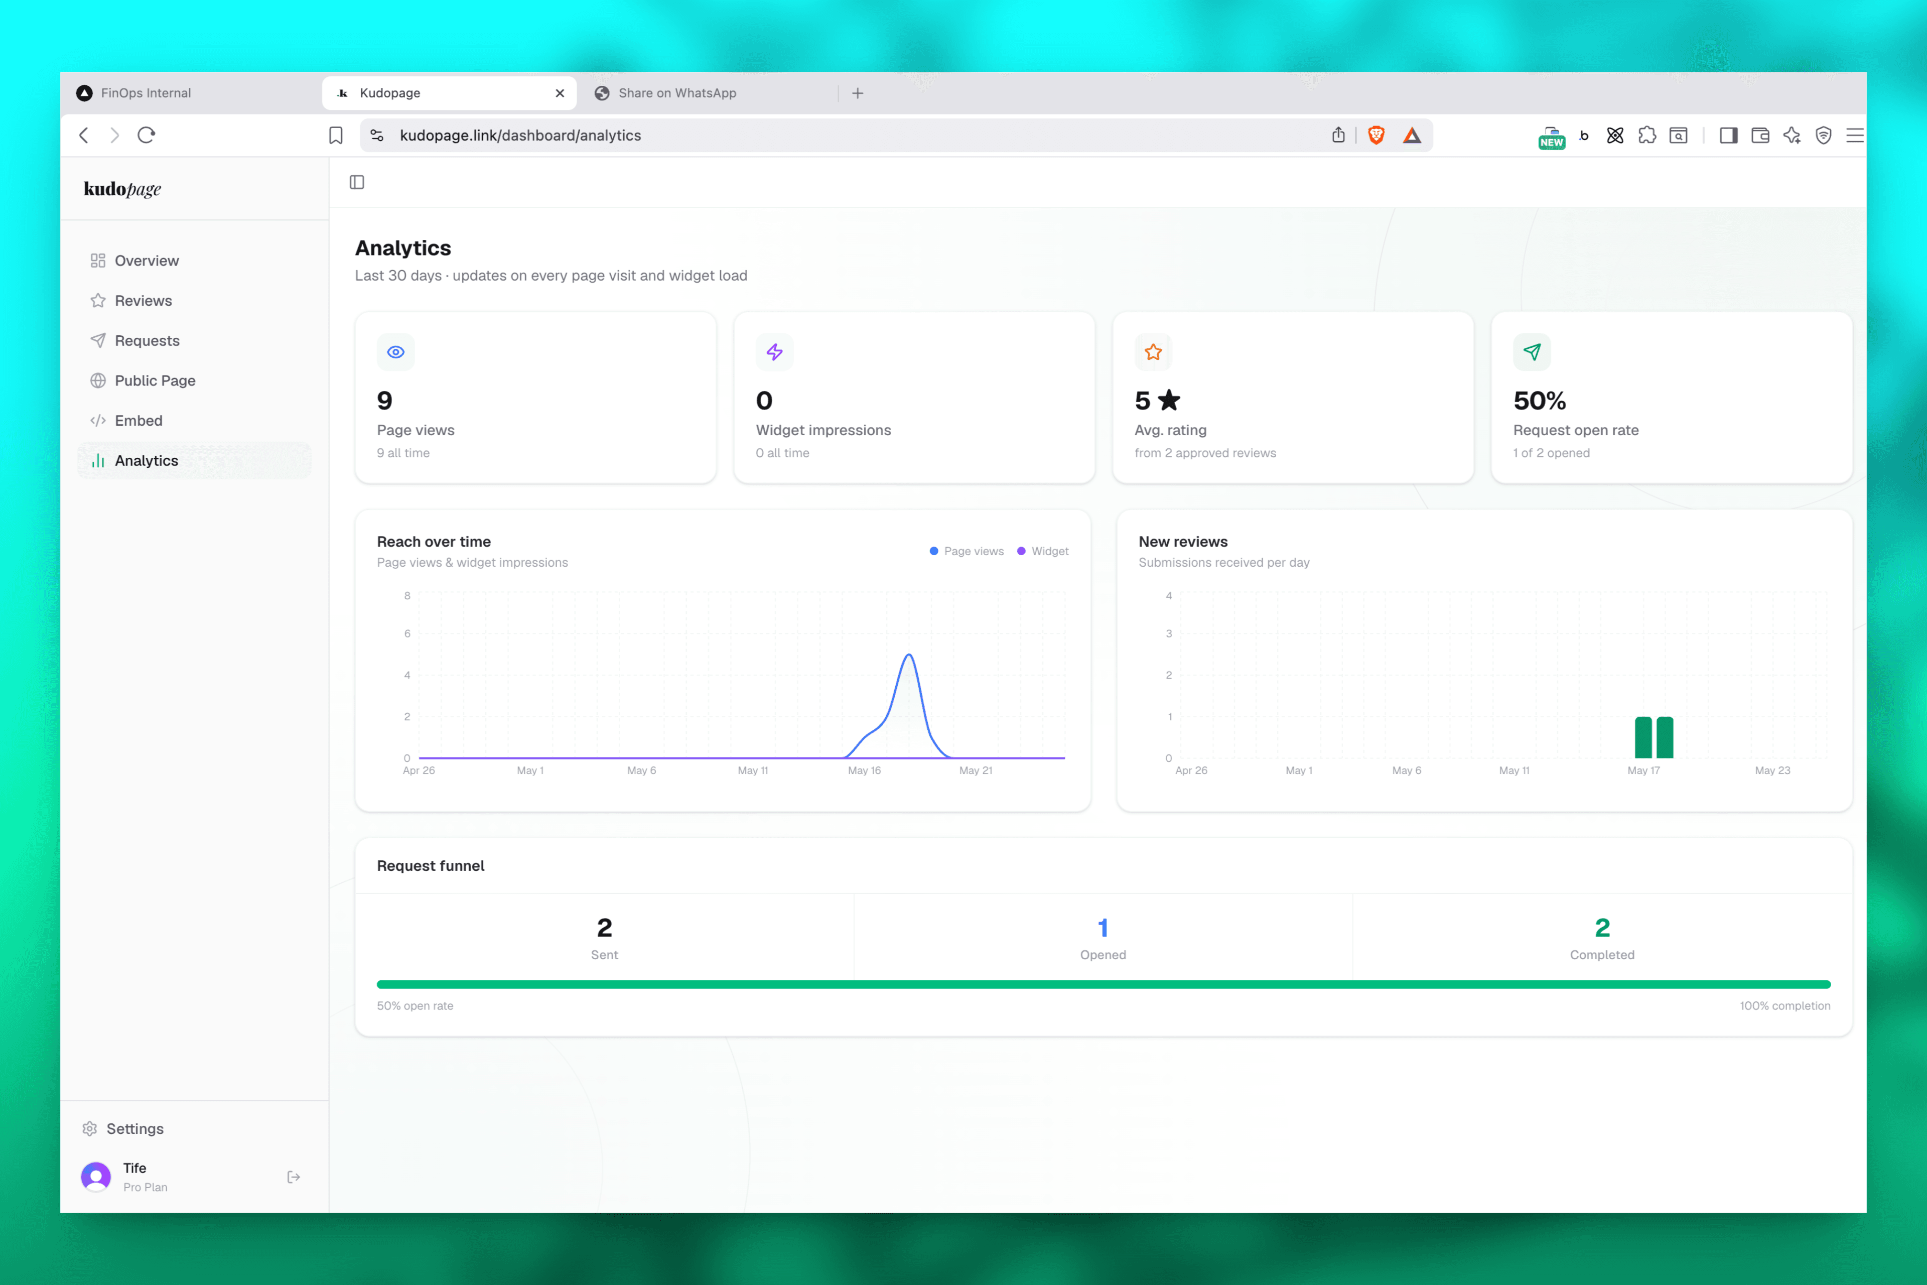Open the browser hamburger menu
Image resolution: width=1927 pixels, height=1285 pixels.
pyautogui.click(x=1855, y=135)
